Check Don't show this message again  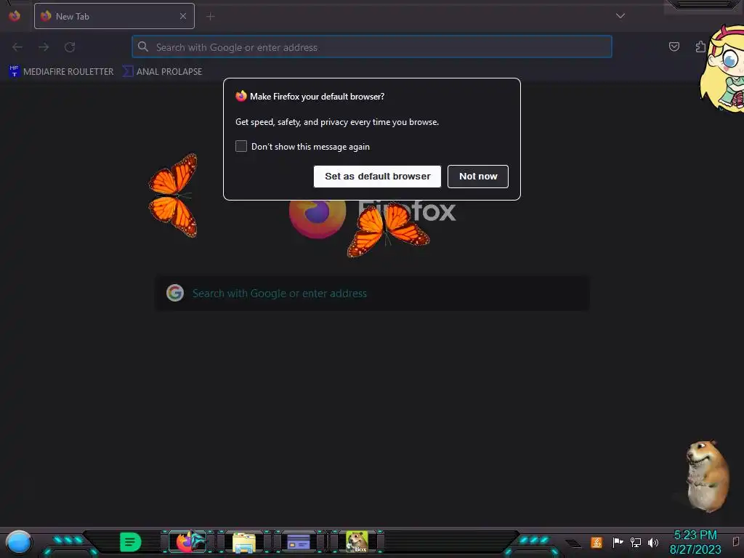[x=241, y=146]
